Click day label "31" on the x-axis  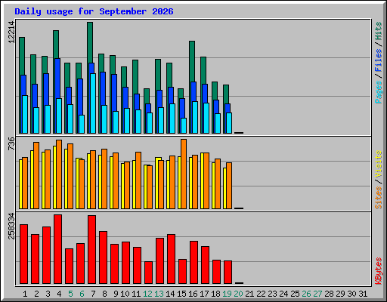[363, 294]
